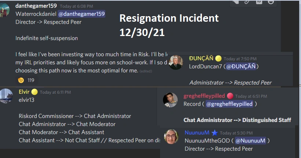Click the @greghefleypilled mention
The width and height of the screenshot is (301, 158).
tap(229, 104)
